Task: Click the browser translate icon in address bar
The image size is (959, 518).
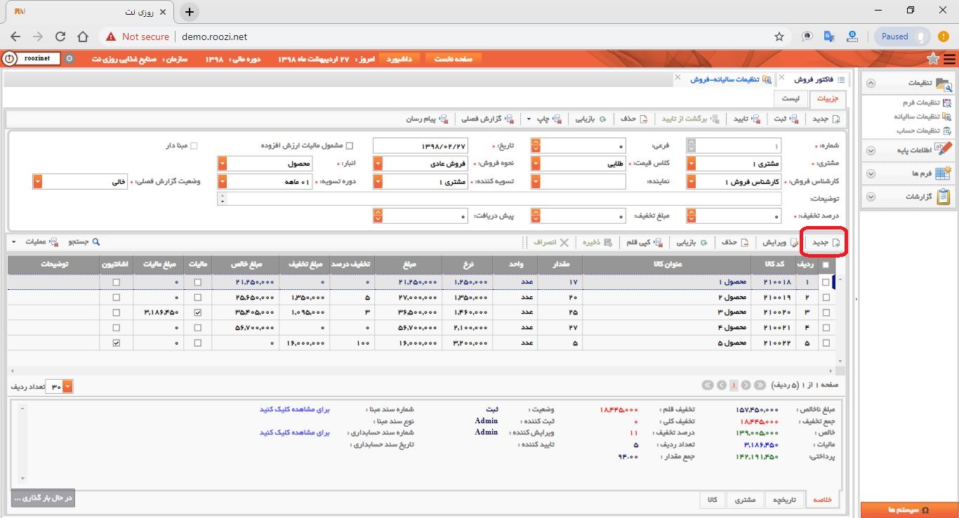Action: 828,36
